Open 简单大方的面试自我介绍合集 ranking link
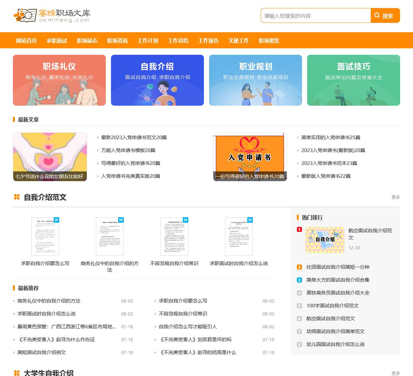 click(338, 280)
